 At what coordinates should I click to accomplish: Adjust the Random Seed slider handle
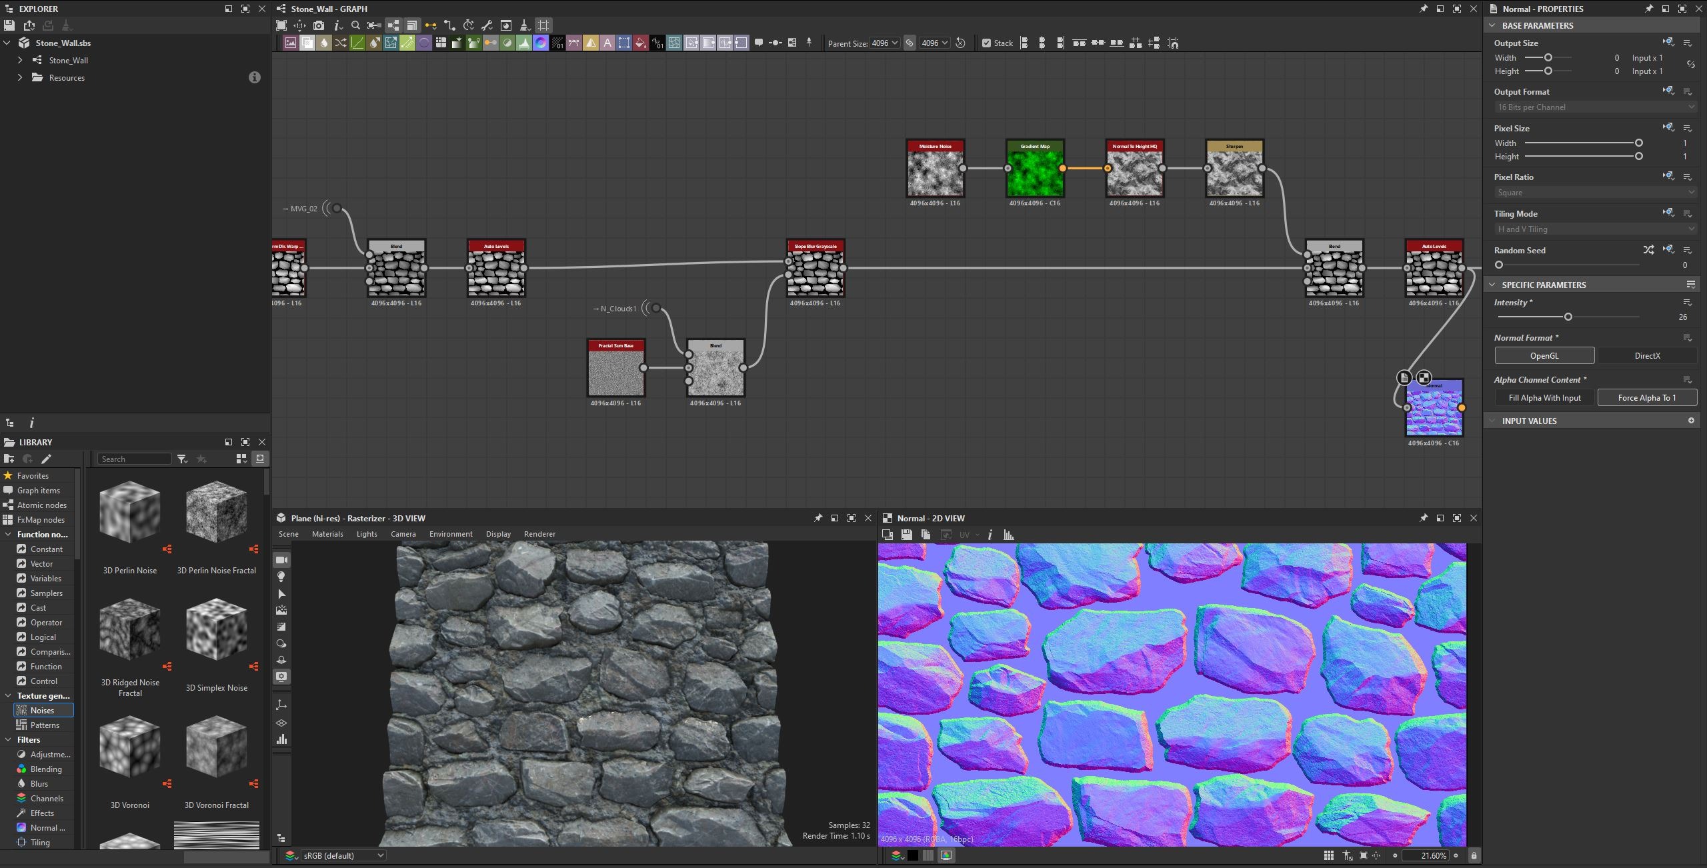coord(1499,265)
